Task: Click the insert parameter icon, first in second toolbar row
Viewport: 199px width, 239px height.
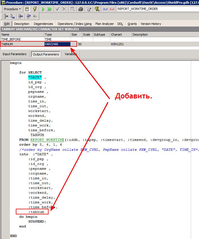Action: [6, 16]
